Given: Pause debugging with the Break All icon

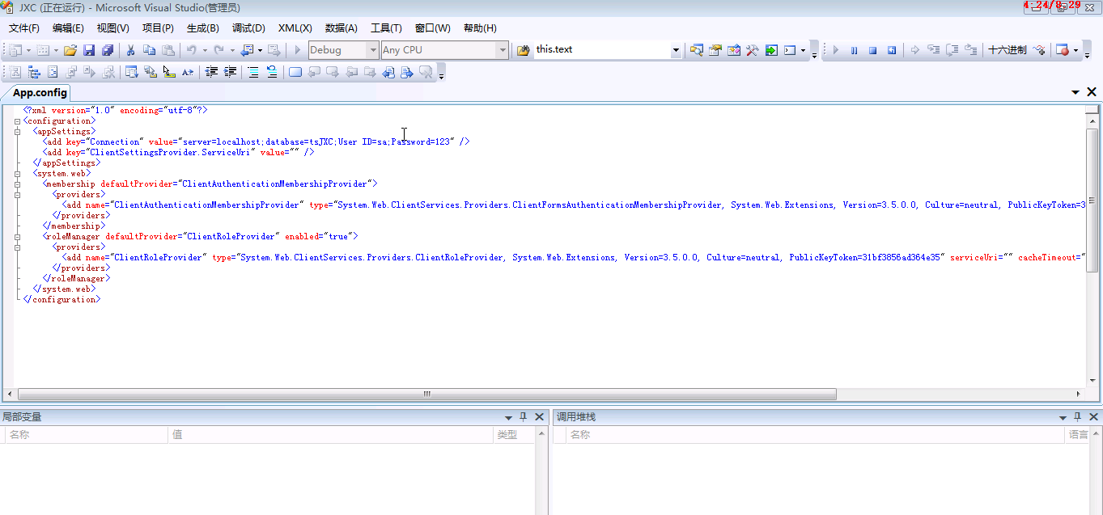Looking at the screenshot, I should tap(855, 50).
